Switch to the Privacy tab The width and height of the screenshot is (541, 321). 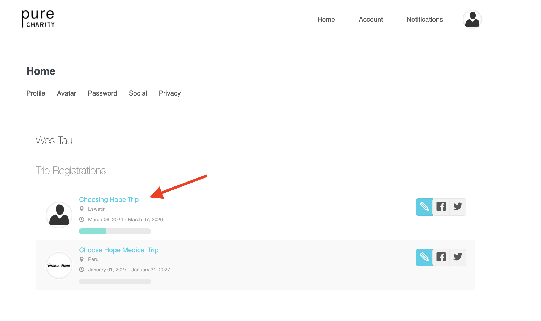click(170, 93)
